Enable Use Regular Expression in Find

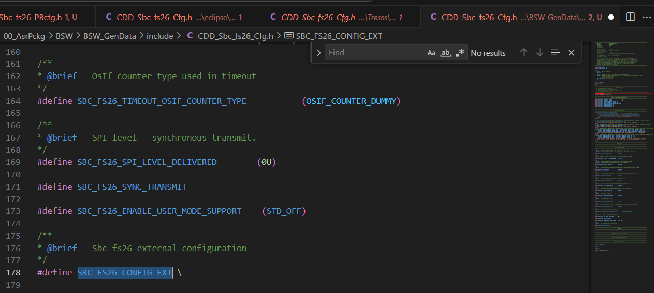pos(460,53)
